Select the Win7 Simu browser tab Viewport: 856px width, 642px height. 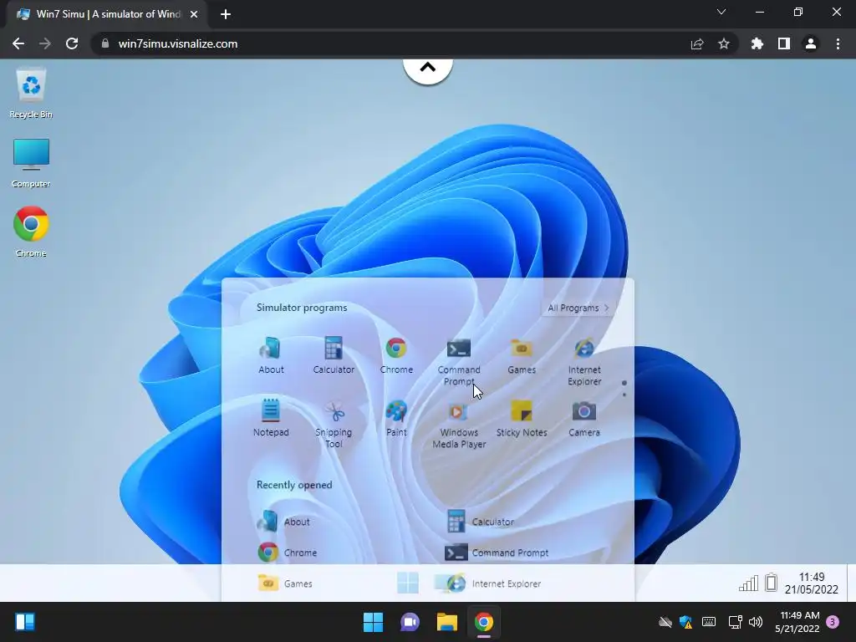107,14
